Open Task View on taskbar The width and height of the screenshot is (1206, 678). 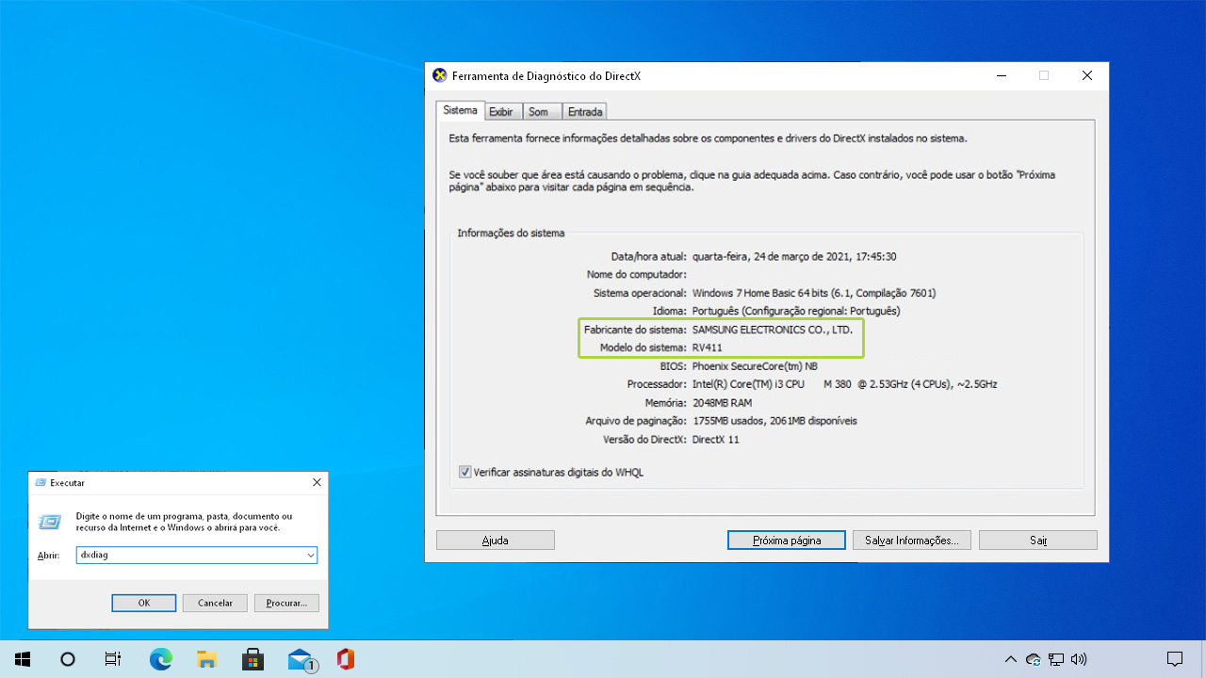[x=113, y=659]
